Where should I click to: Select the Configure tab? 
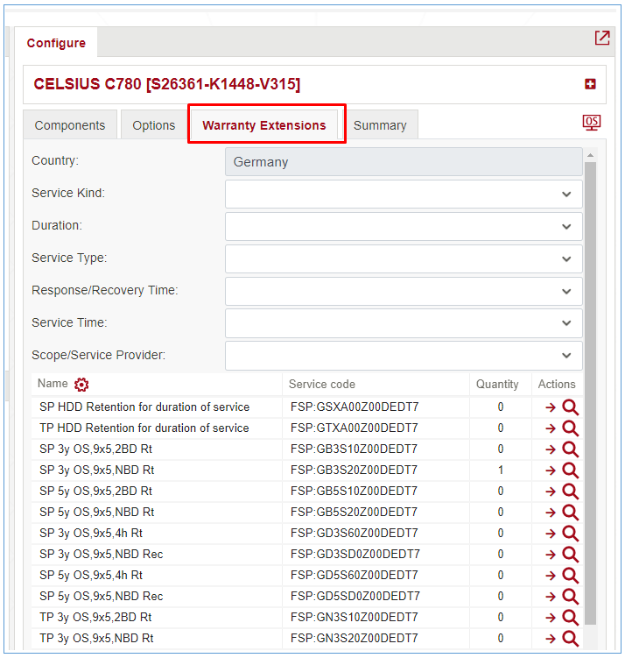[x=56, y=43]
